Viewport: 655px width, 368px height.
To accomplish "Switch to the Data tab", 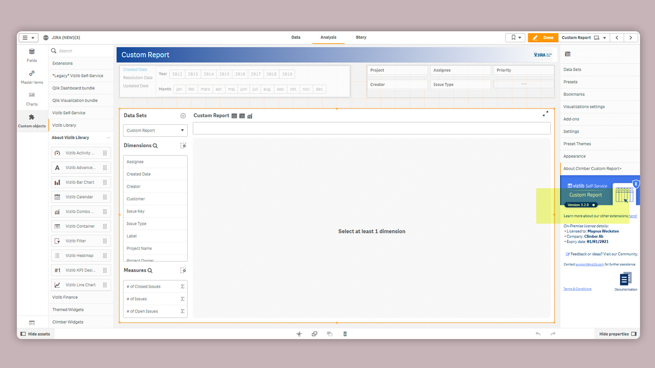I will pyautogui.click(x=296, y=37).
